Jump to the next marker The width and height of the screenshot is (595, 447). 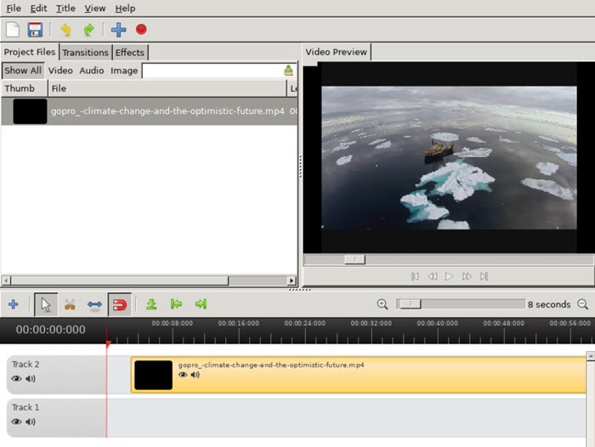pos(201,304)
